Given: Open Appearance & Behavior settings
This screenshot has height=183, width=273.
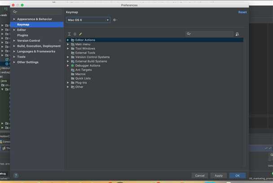Looking at the screenshot, I should click(x=35, y=19).
